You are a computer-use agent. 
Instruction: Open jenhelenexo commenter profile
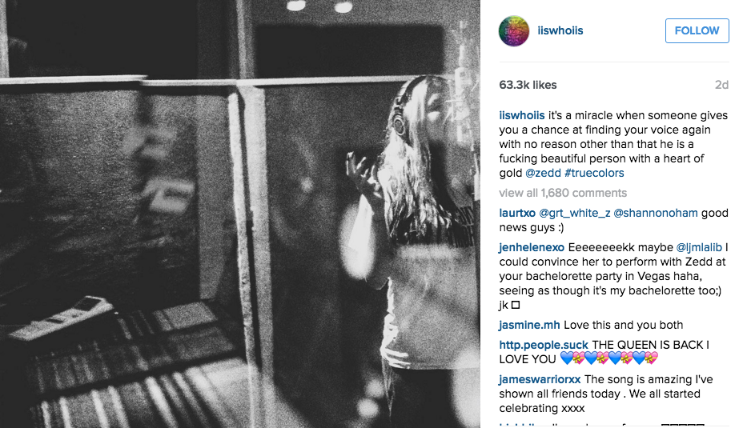(x=532, y=247)
